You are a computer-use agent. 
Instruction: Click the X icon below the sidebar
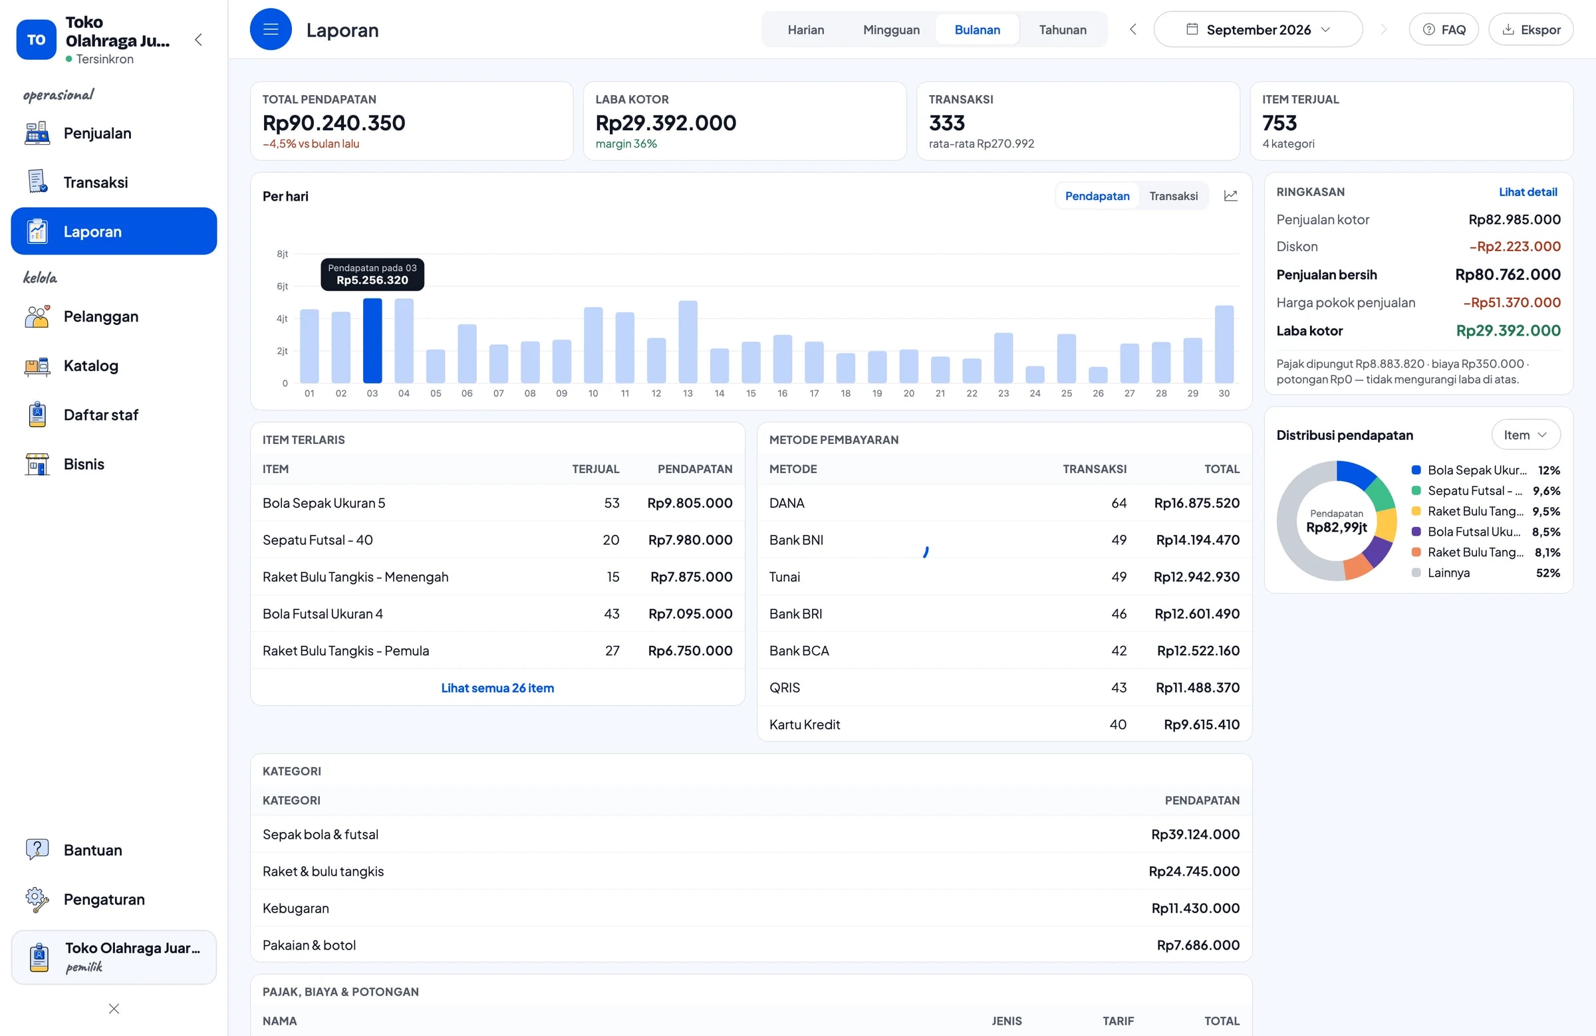[114, 1009]
